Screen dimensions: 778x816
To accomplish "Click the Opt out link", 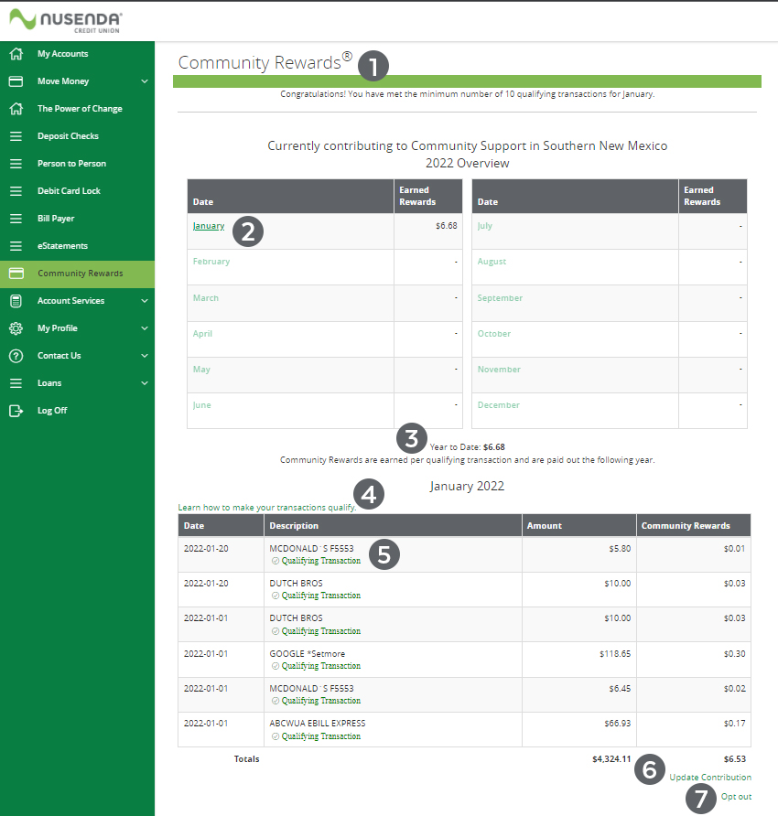I will coord(736,796).
